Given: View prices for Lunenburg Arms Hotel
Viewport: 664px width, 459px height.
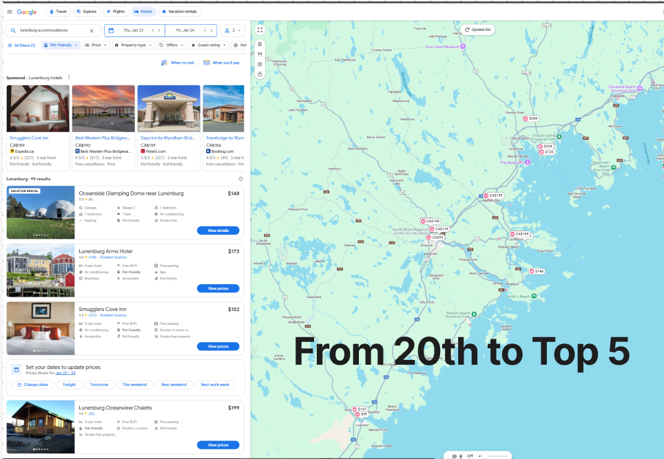Looking at the screenshot, I should coord(218,288).
